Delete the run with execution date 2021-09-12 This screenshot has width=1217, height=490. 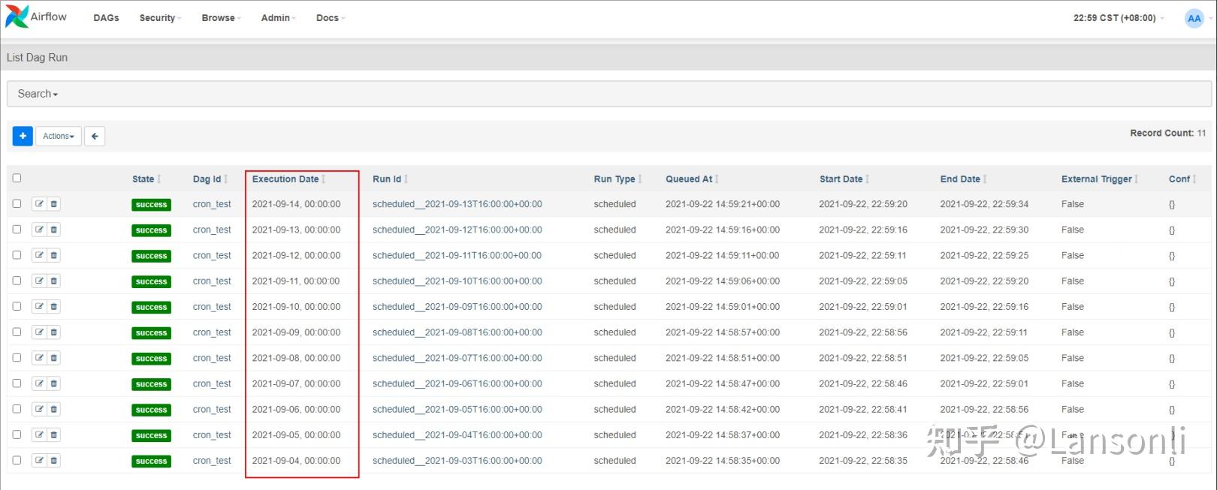point(54,255)
